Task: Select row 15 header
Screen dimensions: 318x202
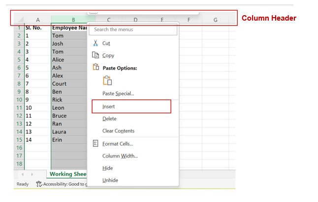Action: [19, 140]
